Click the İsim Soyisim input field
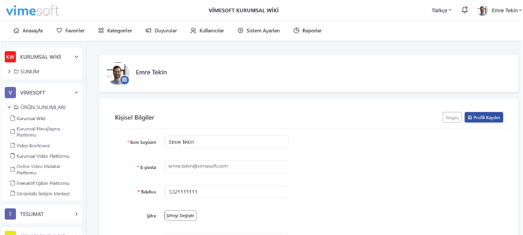 point(226,142)
